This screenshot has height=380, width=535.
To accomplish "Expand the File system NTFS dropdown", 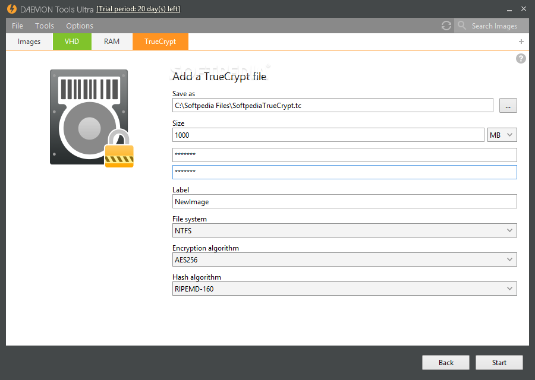I will pyautogui.click(x=345, y=231).
